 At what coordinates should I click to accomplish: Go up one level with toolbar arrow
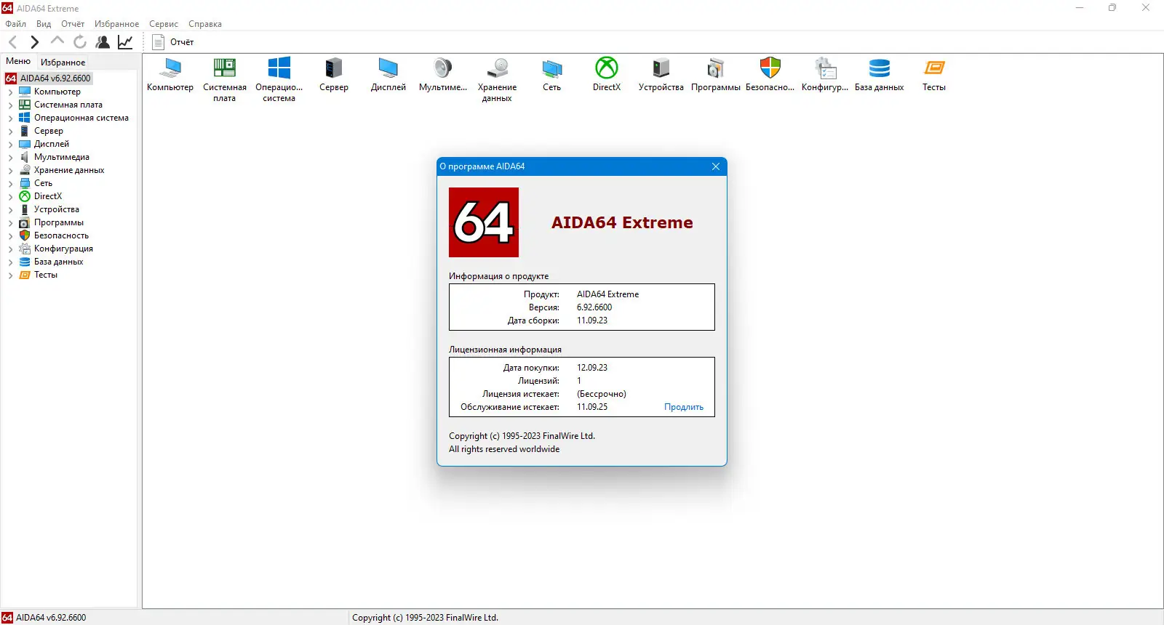point(57,41)
